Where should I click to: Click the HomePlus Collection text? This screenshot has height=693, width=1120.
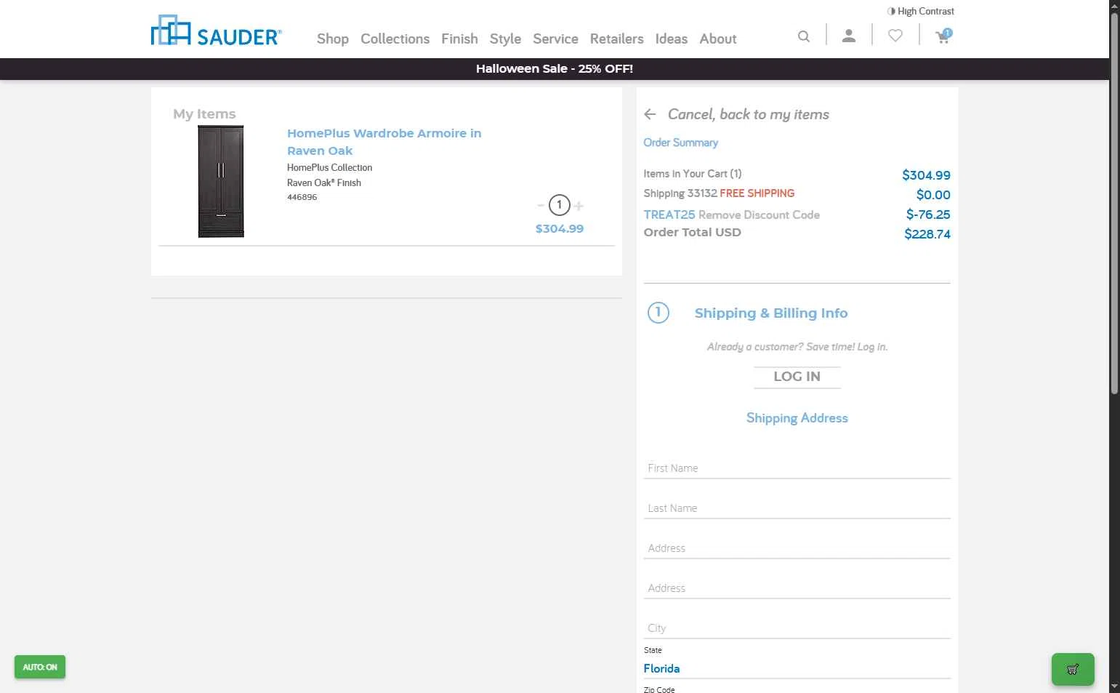tap(329, 167)
